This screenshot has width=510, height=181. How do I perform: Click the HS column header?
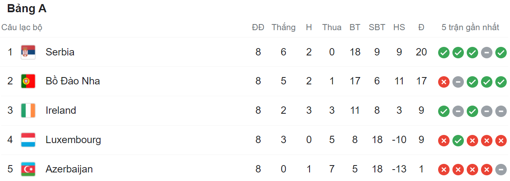399,27
